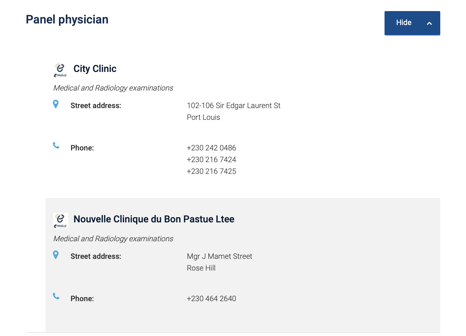466x336 pixels.
Task: Select the City Clinic title
Action: (95, 69)
